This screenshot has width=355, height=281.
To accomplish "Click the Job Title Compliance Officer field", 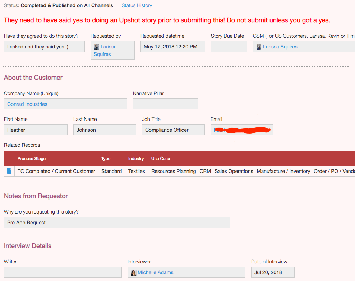I will coord(173,130).
